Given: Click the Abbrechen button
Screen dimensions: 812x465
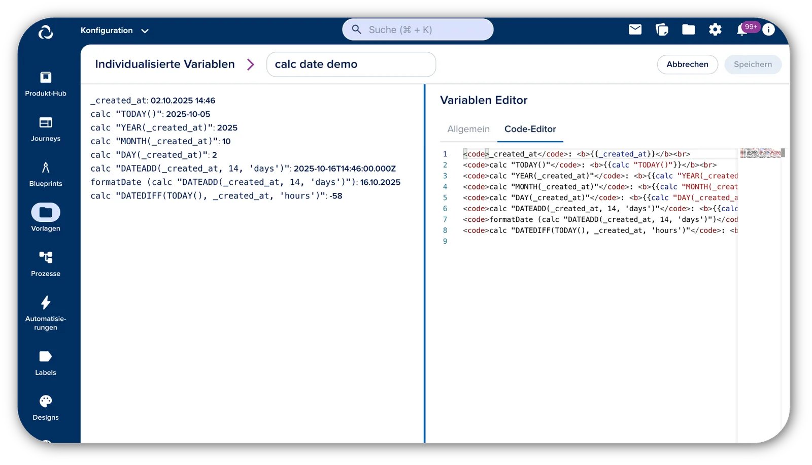Looking at the screenshot, I should click(x=687, y=64).
